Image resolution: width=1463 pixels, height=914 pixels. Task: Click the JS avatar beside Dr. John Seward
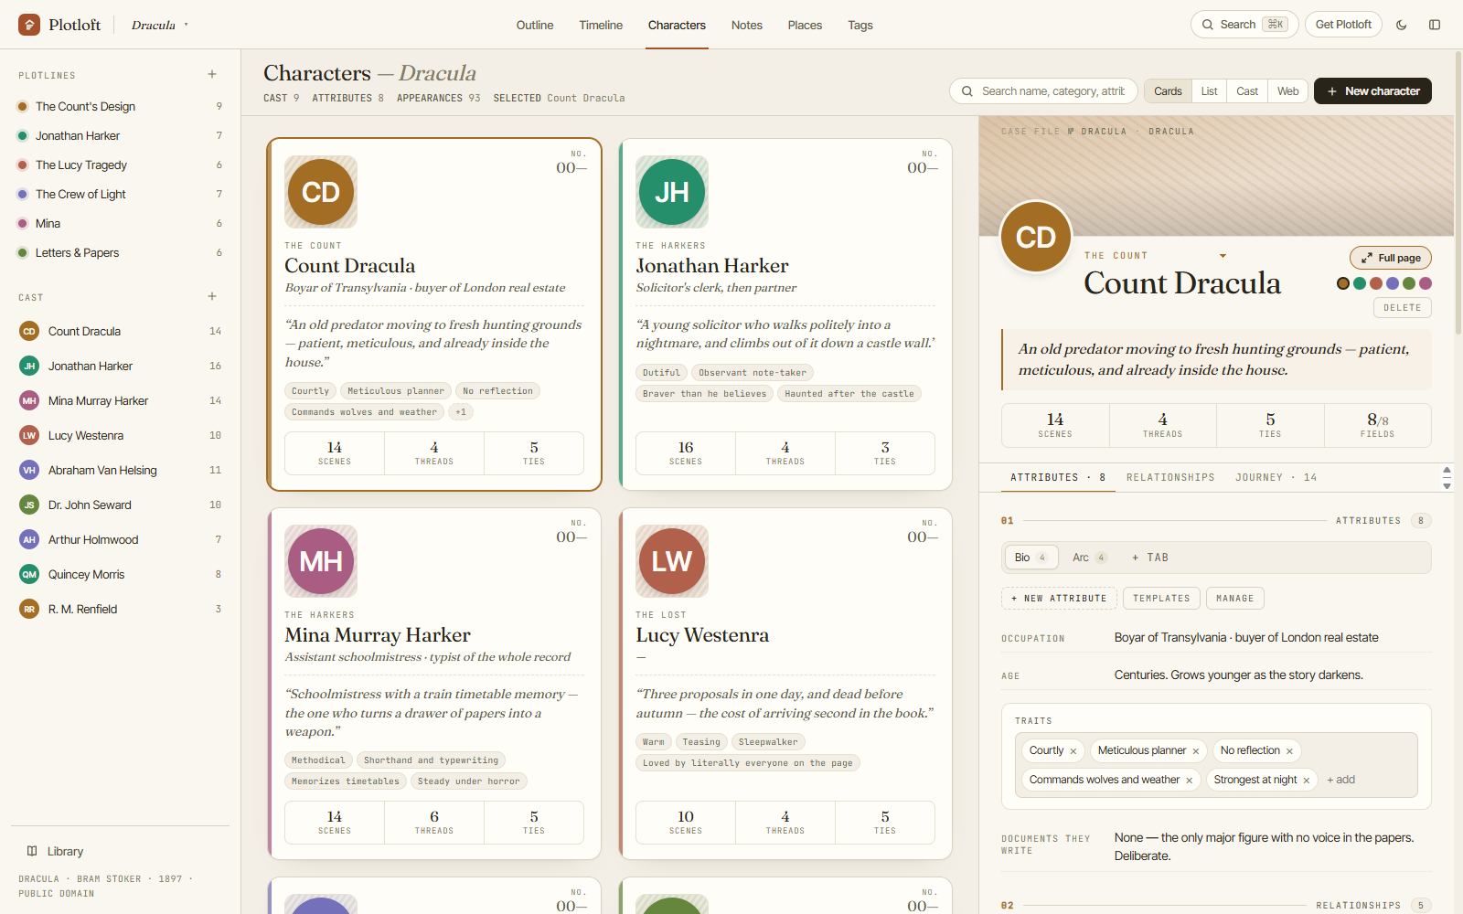[29, 505]
